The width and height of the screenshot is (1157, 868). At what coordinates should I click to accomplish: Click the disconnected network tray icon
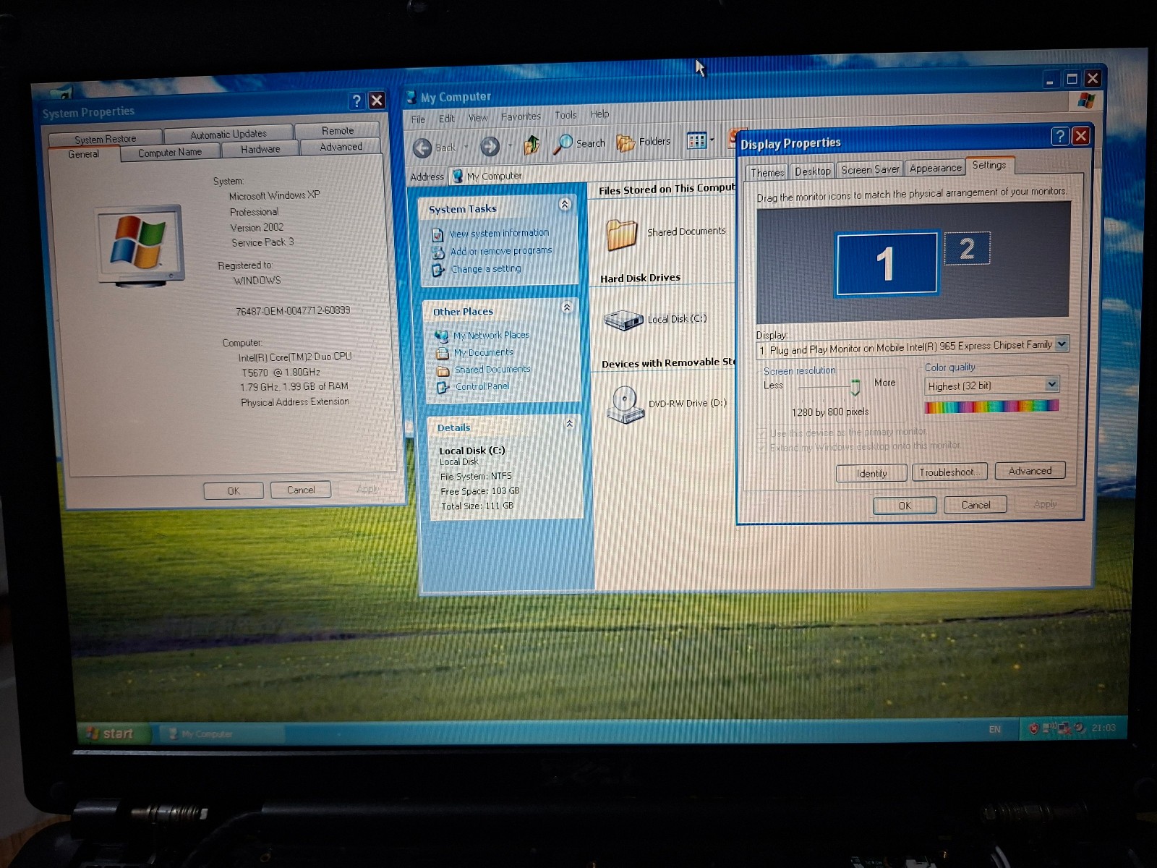tap(1064, 728)
